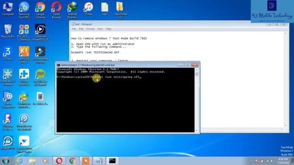Viewport: 294px width, 165px height.
Task: Select the LenovoMoto Smart Assistant shortcut
Action: pos(24,144)
